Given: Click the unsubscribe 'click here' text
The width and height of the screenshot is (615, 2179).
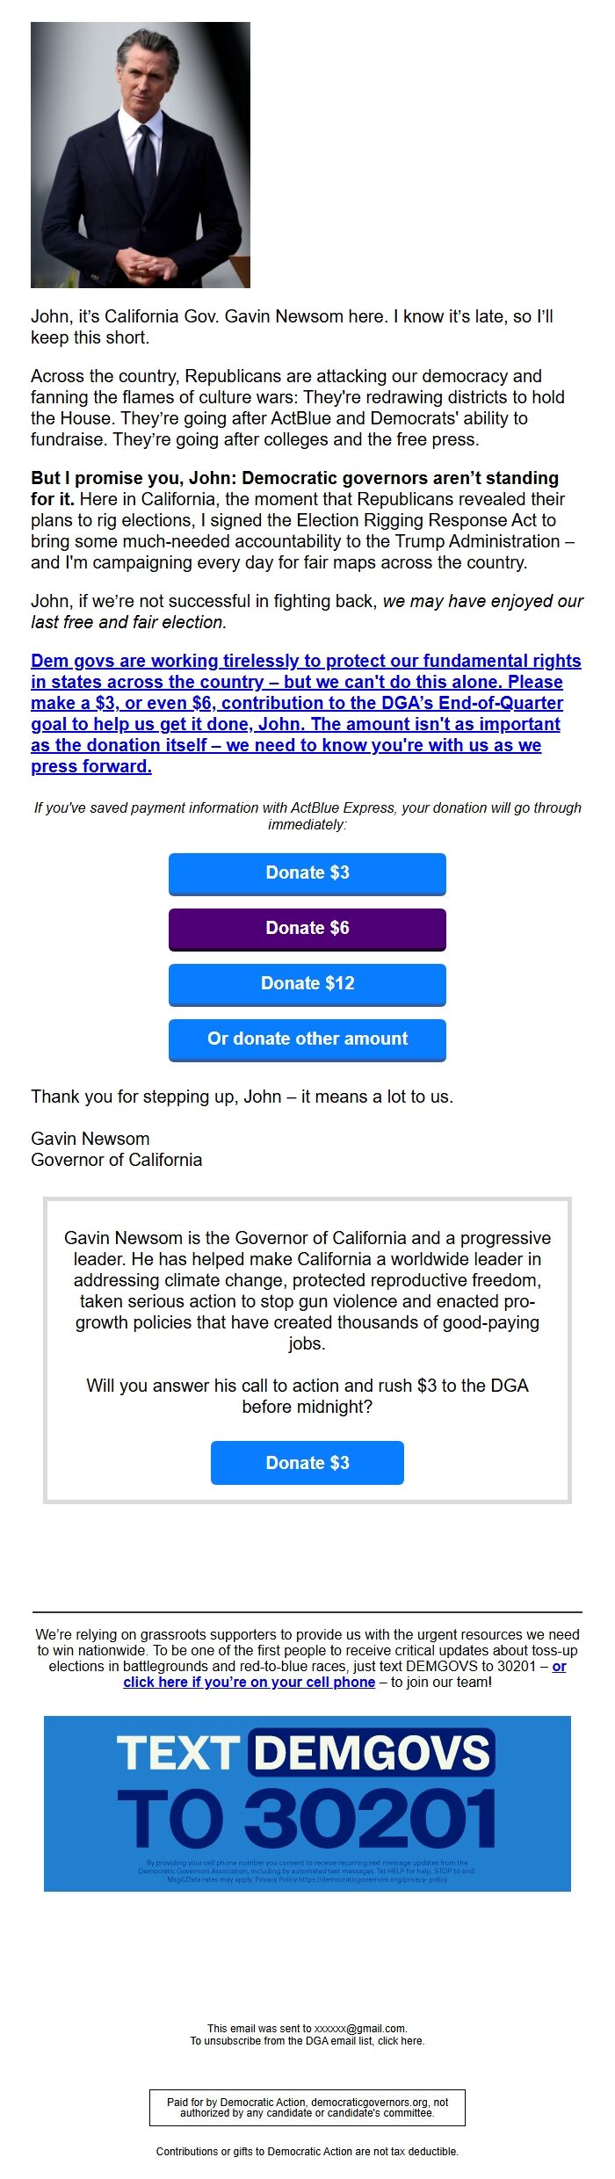Looking at the screenshot, I should pyautogui.click(x=401, y=2040).
